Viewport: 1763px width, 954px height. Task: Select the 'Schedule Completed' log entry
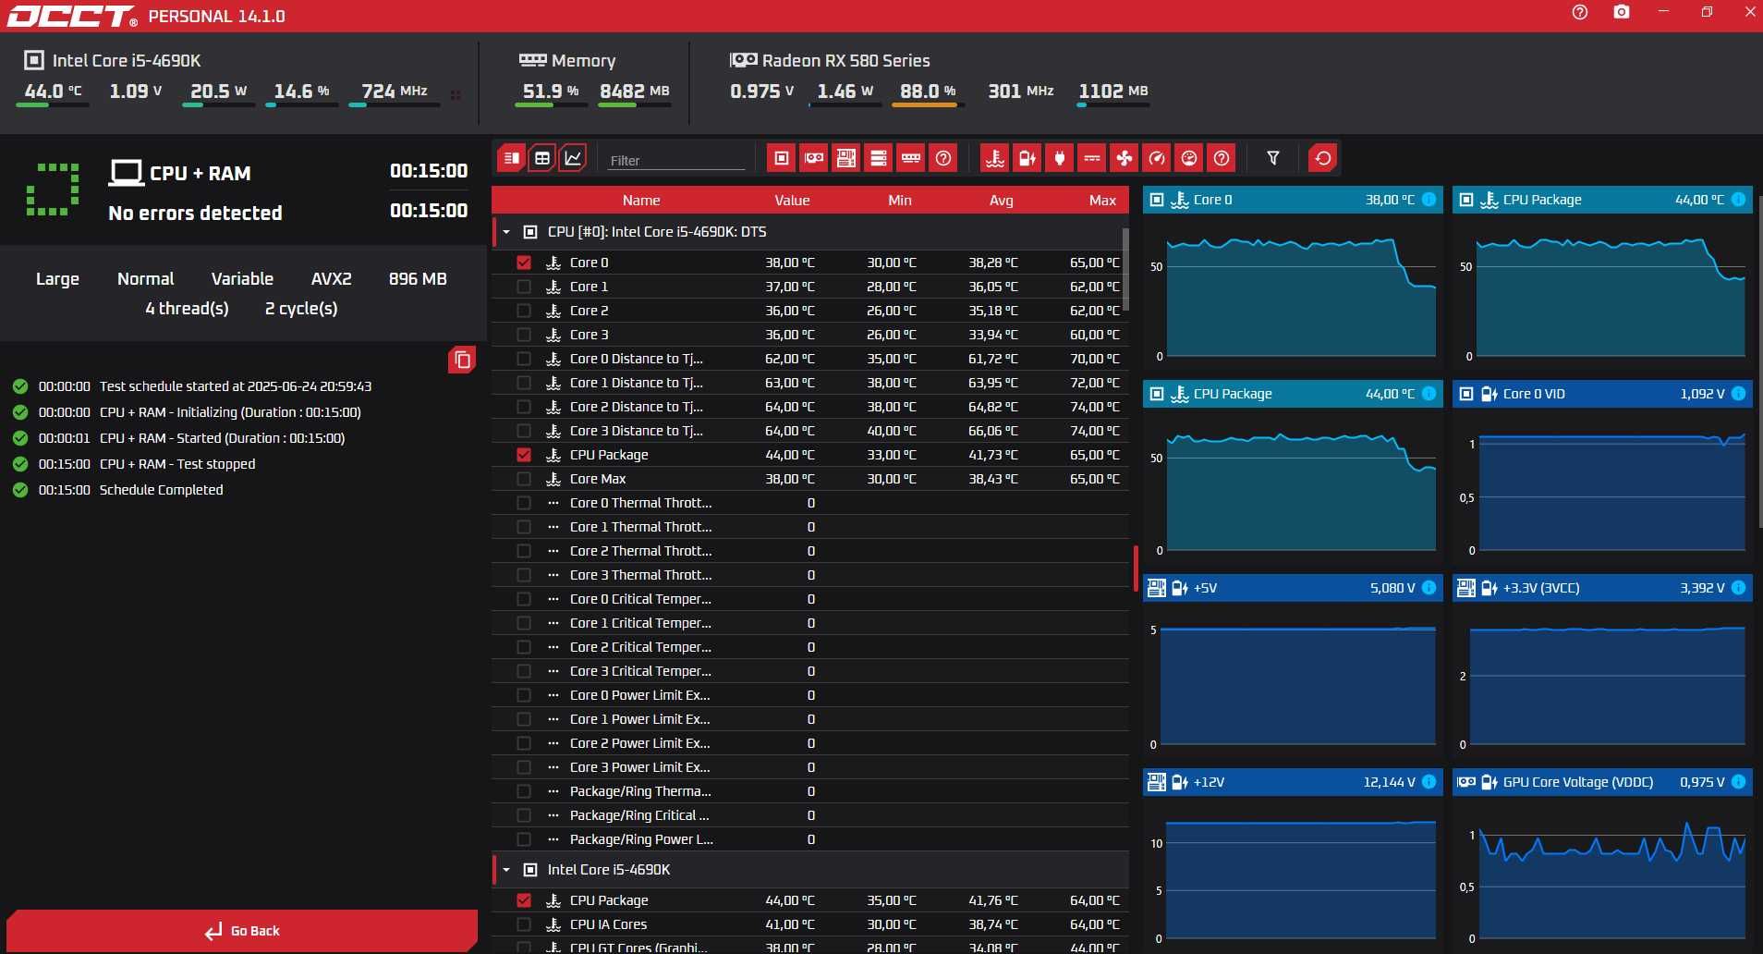point(161,490)
